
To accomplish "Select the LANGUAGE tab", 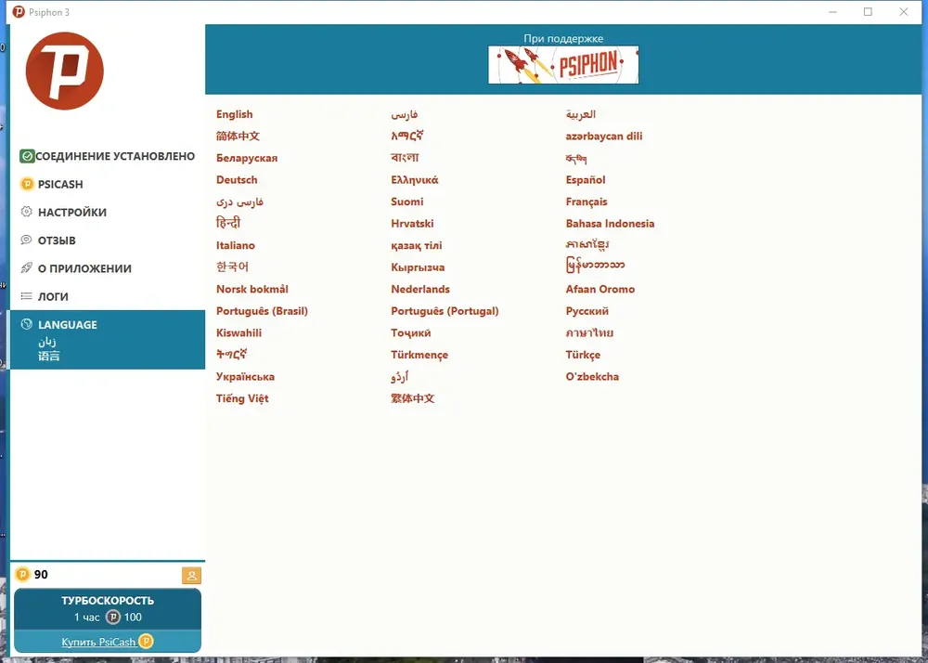I will click(108, 340).
